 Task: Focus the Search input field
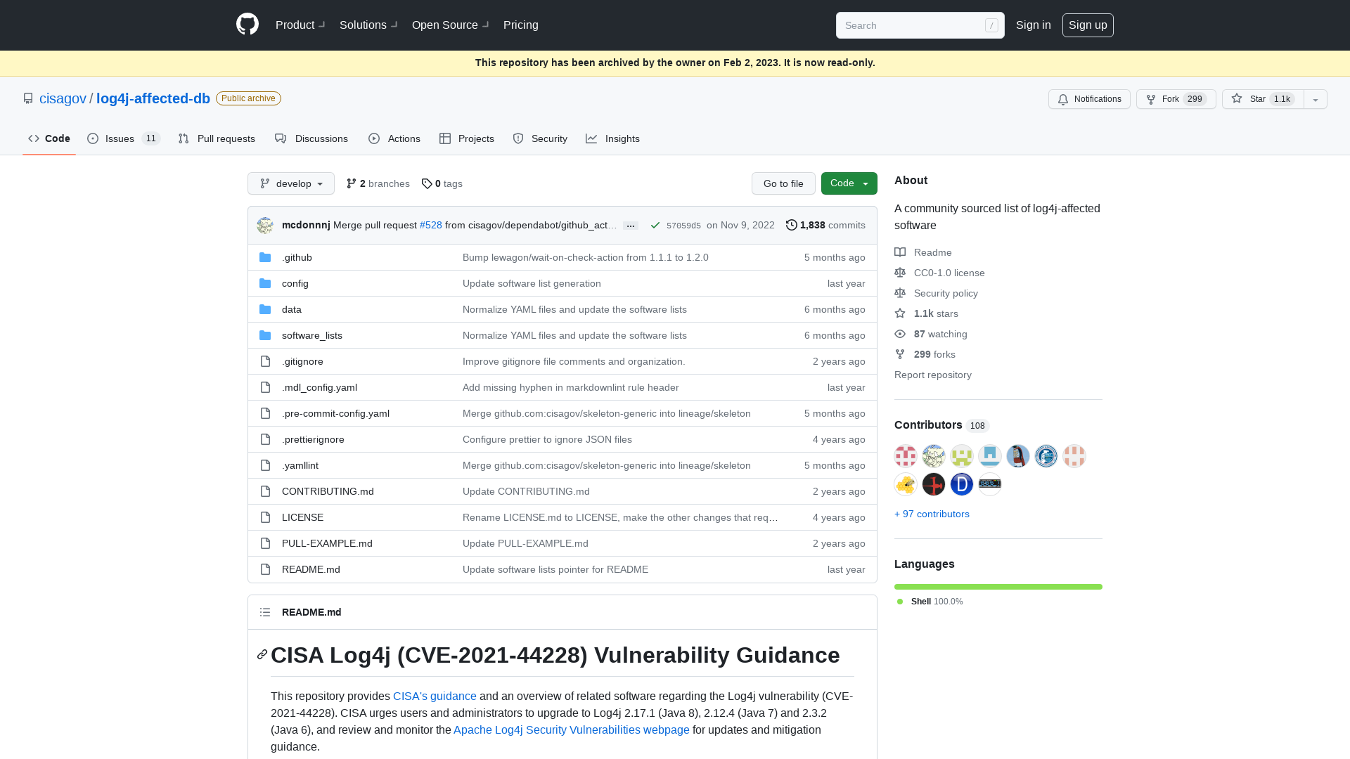[920, 25]
